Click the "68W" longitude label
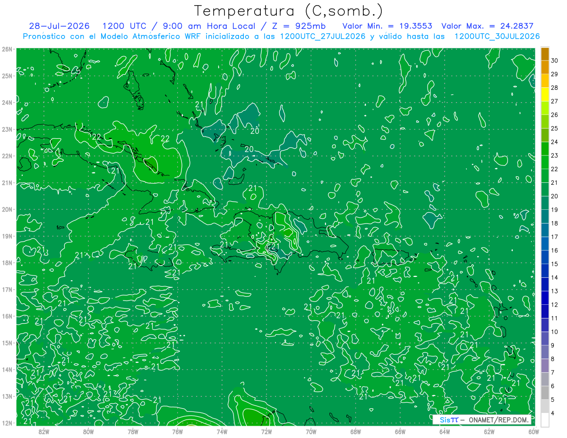Image resolution: width=567 pixels, height=438 pixels. 356,431
